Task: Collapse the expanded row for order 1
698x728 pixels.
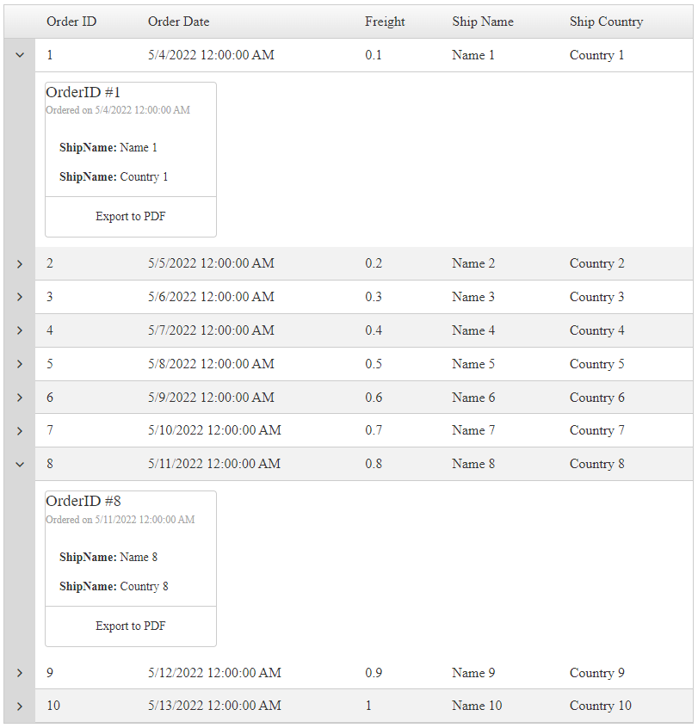Action: [x=20, y=55]
